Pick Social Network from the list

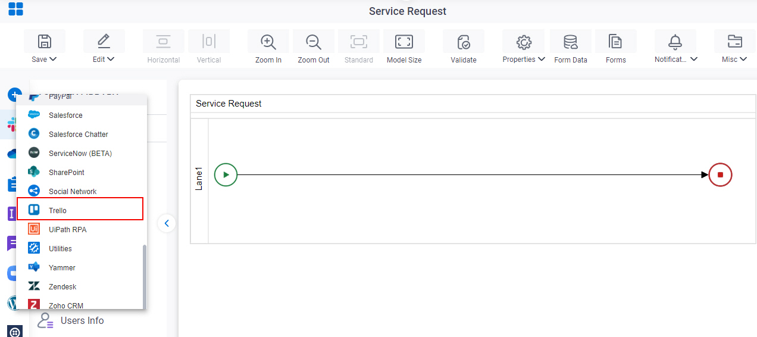coord(81,191)
